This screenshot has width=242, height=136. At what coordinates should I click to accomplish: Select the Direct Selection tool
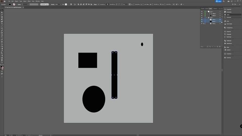click(x=2, y=12)
